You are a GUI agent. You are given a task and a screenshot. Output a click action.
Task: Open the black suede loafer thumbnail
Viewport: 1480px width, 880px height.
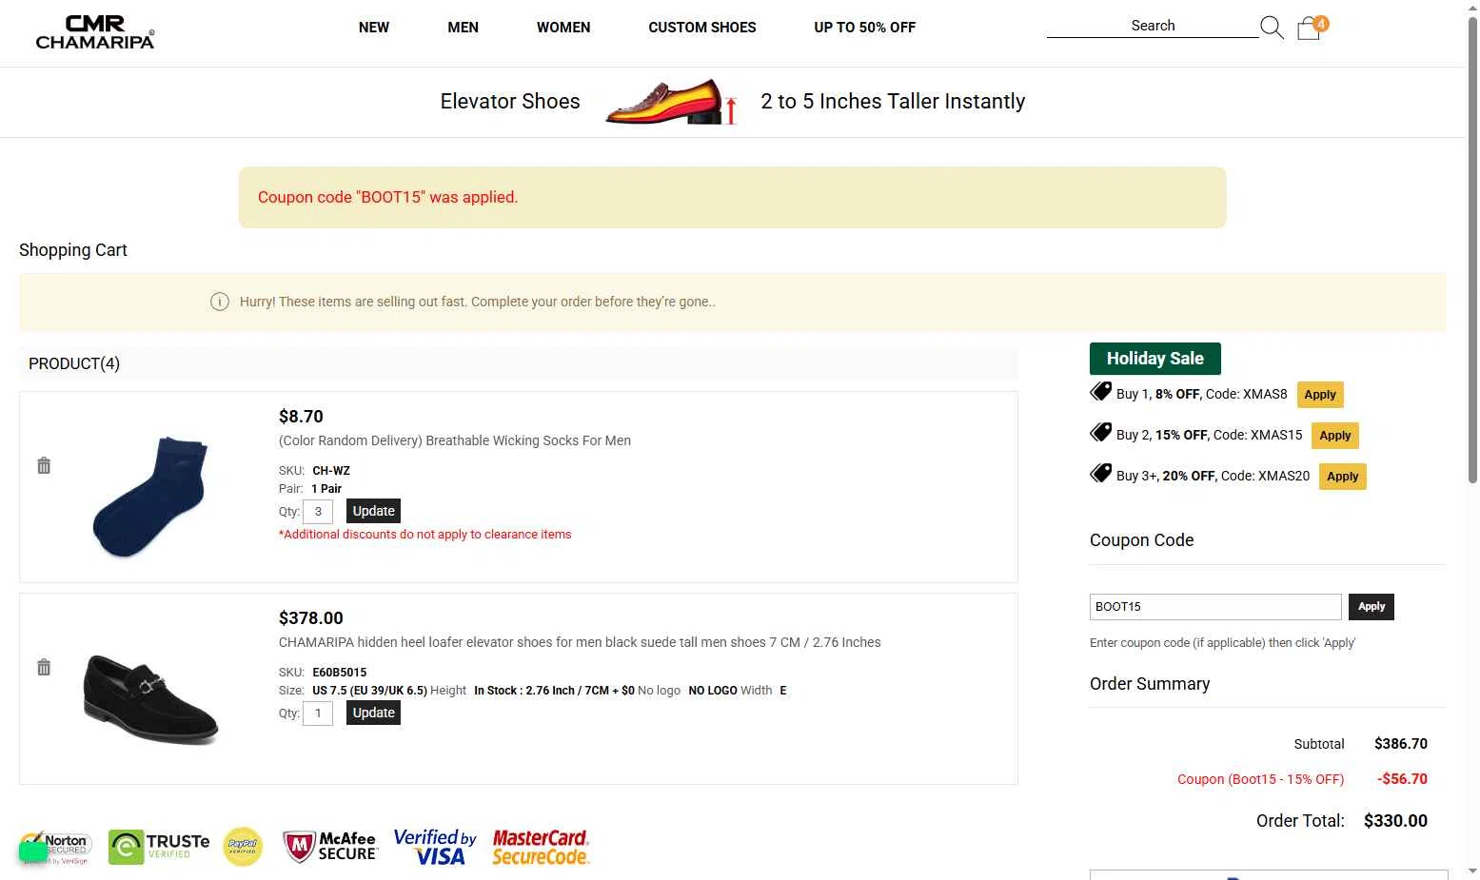pos(150,697)
